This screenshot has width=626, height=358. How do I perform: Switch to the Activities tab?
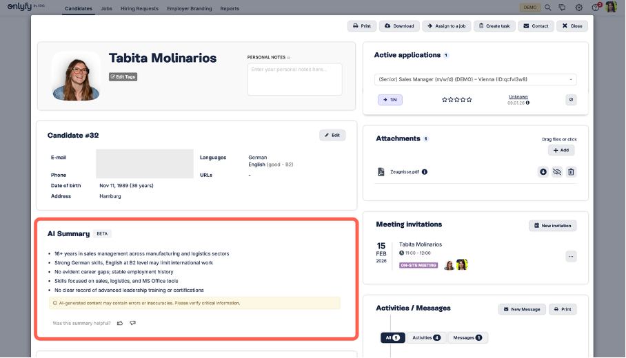pyautogui.click(x=426, y=337)
